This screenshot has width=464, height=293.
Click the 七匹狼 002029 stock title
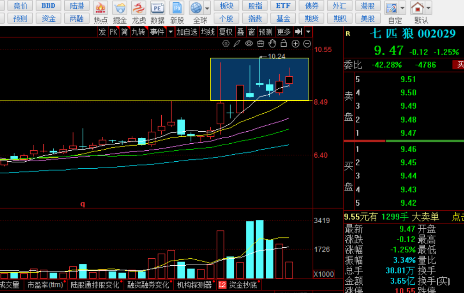coord(413,33)
